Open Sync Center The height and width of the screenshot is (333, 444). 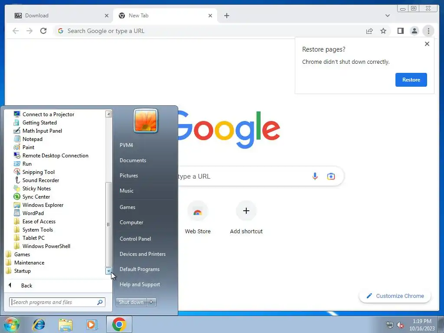(32, 196)
